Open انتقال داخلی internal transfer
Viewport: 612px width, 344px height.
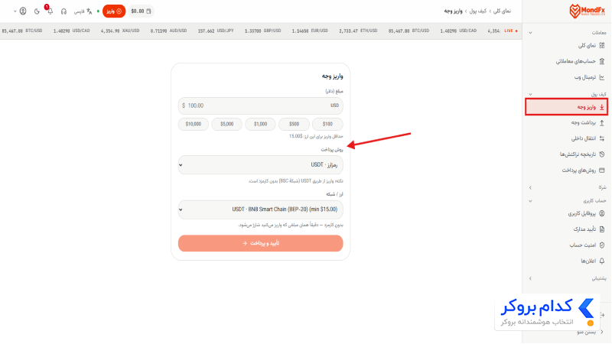click(588, 138)
